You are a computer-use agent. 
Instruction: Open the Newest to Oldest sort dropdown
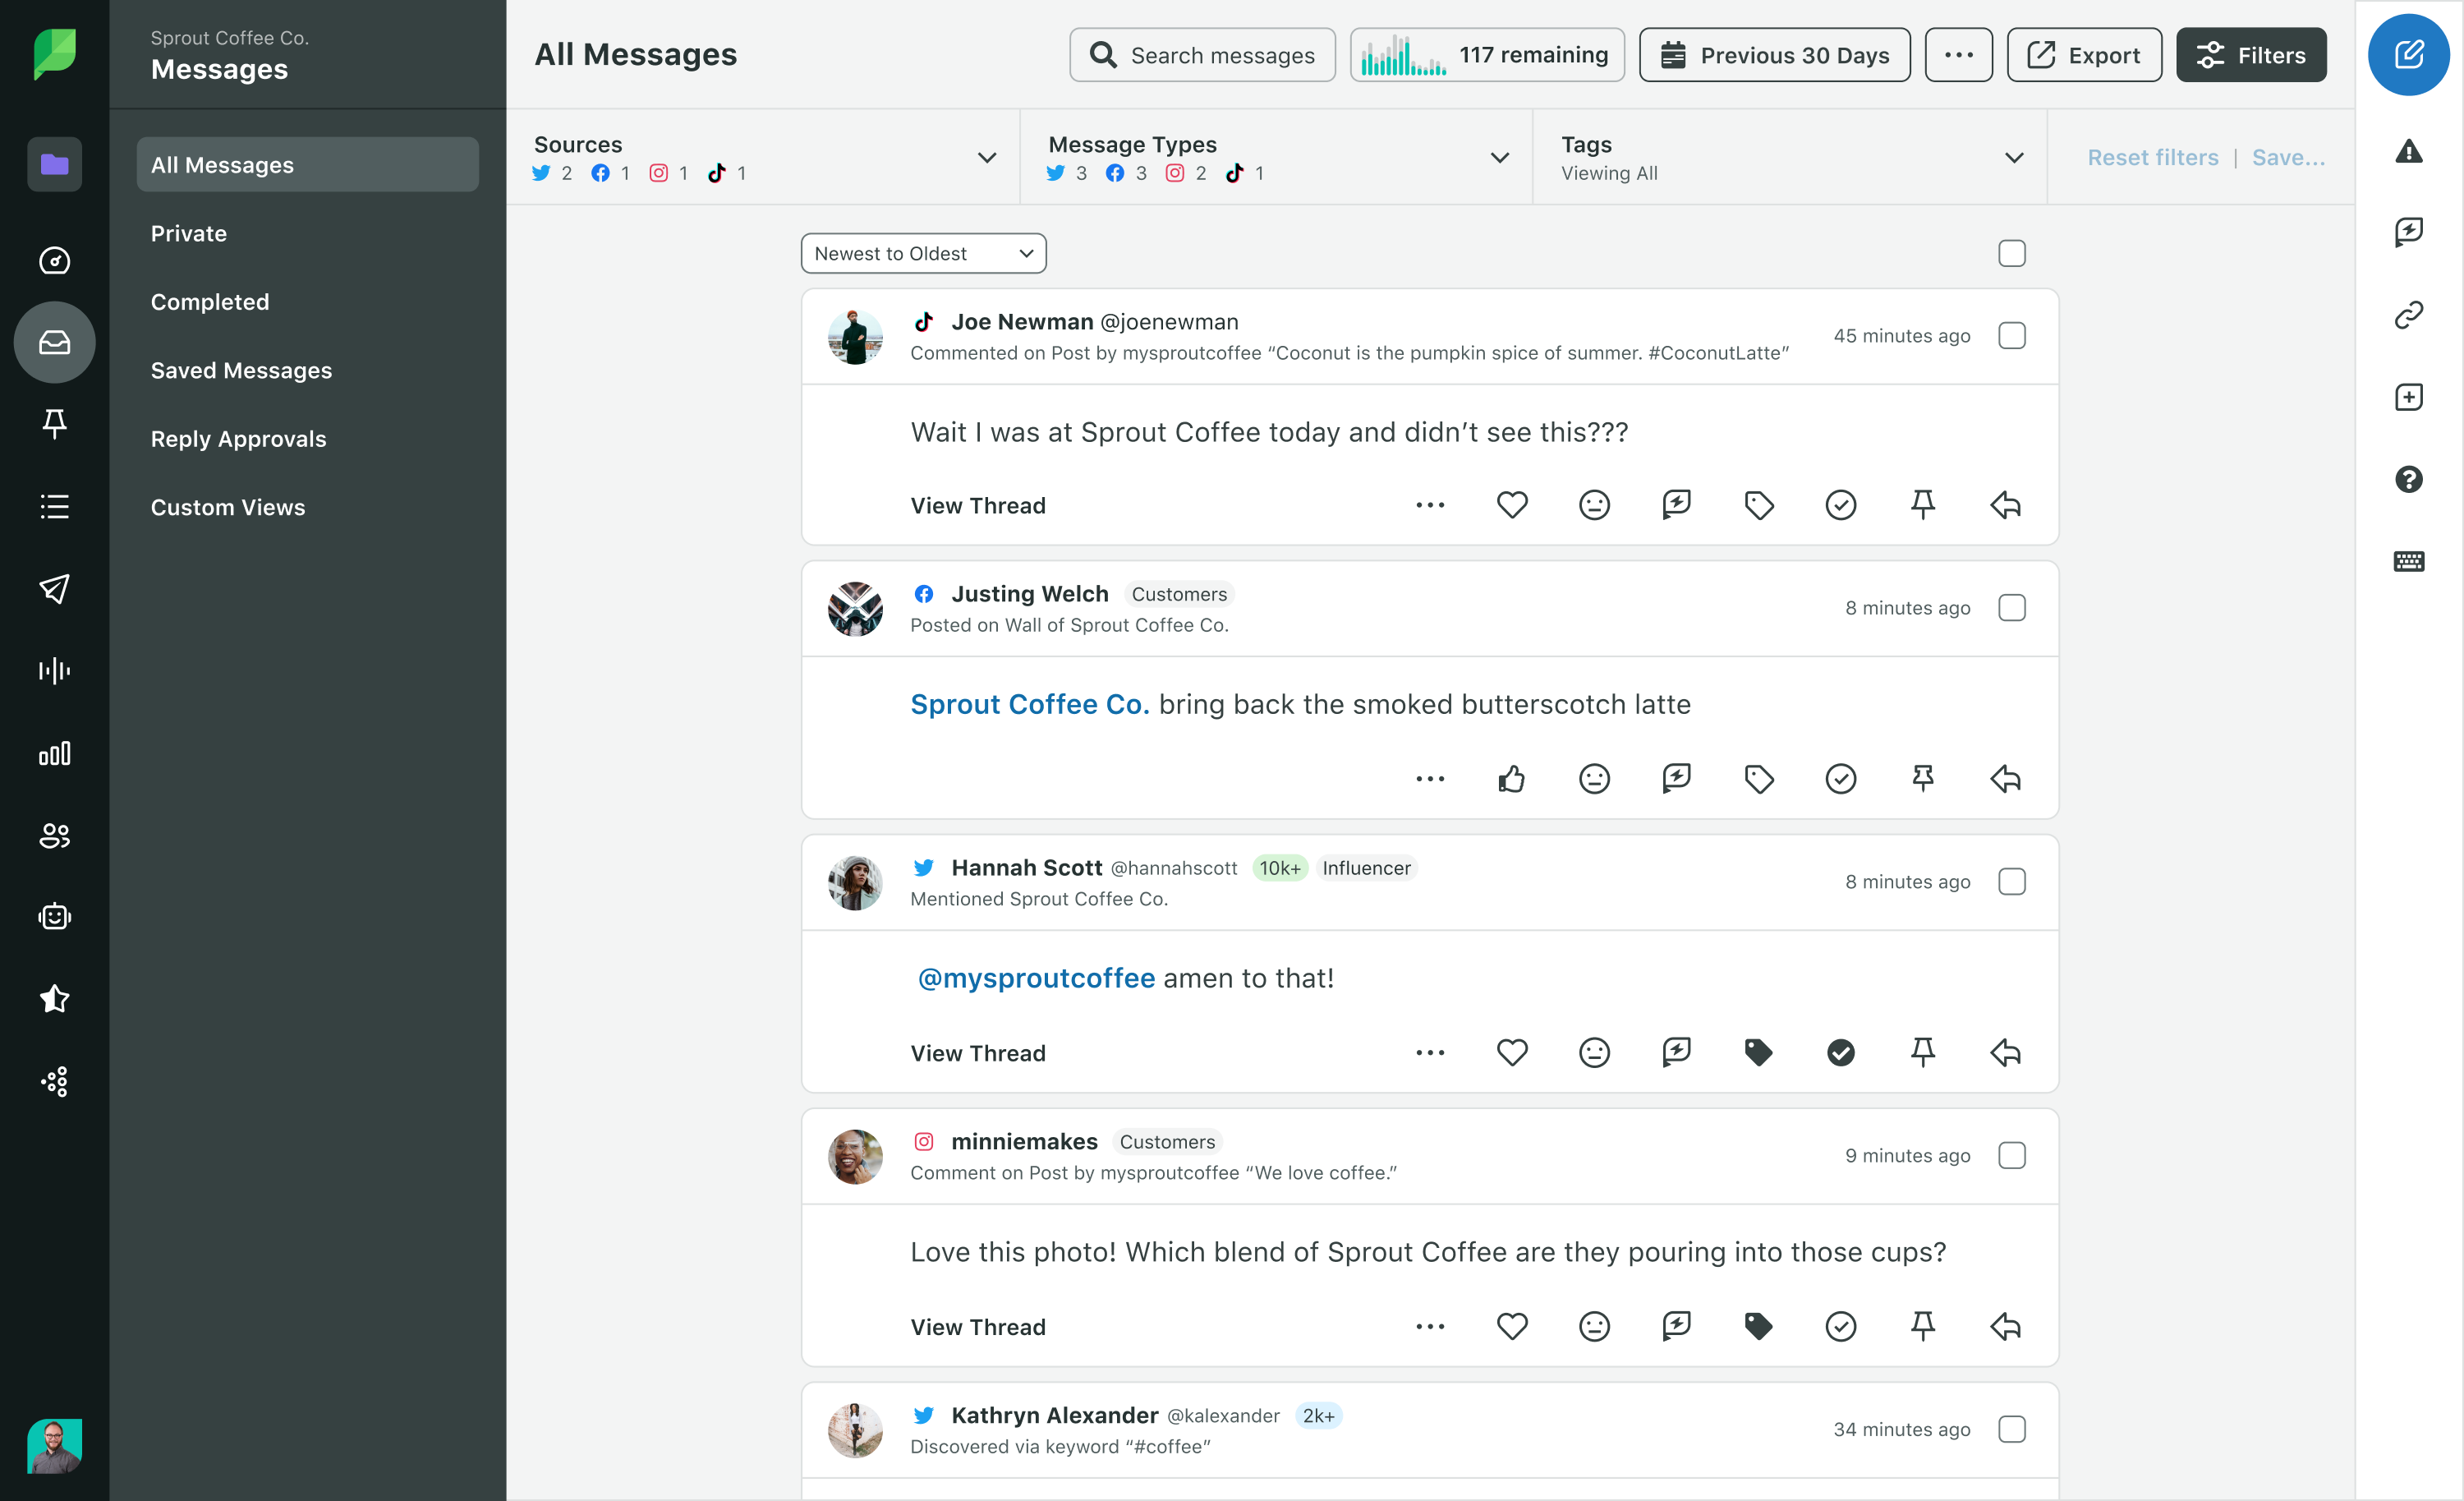click(922, 254)
